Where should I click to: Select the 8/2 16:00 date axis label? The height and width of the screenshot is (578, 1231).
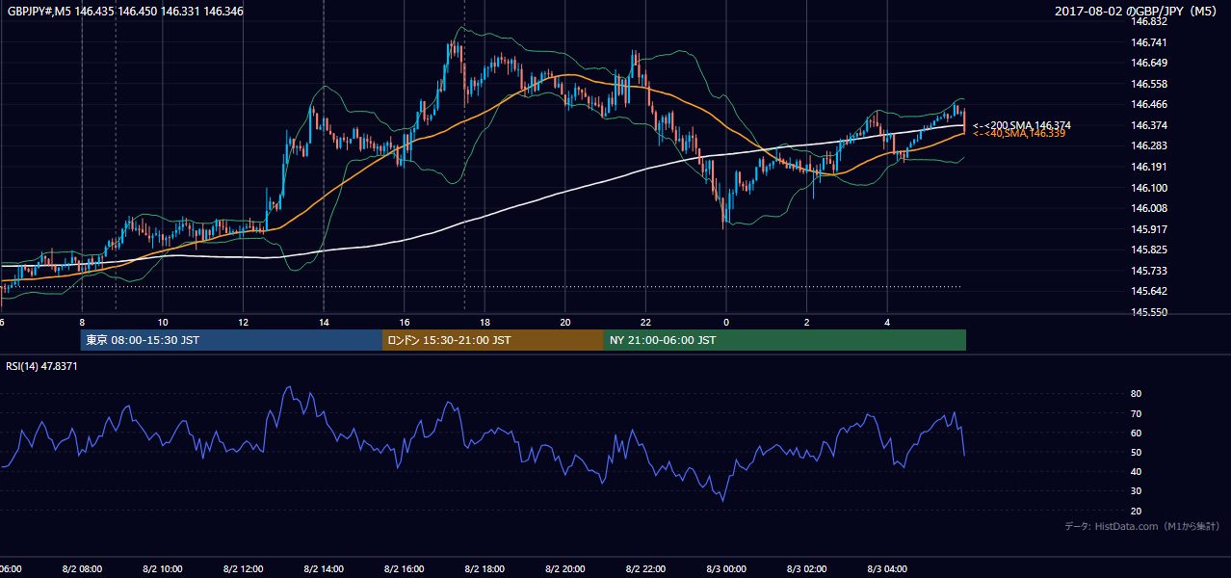(x=404, y=569)
